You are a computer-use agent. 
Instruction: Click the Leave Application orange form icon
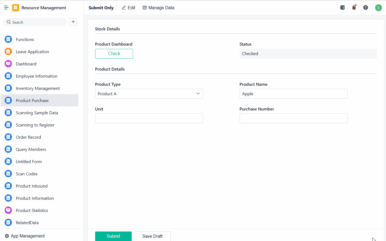tap(8, 52)
